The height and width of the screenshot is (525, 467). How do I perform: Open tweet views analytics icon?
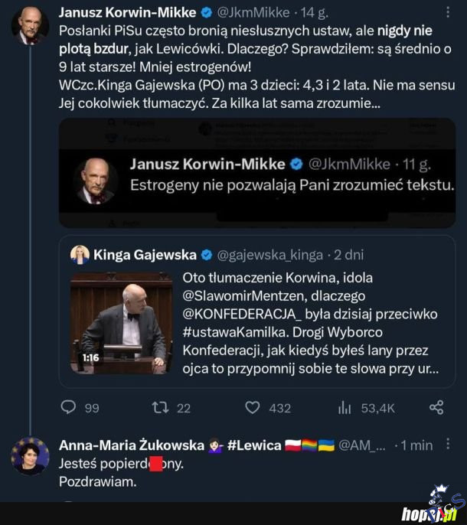coord(345,407)
